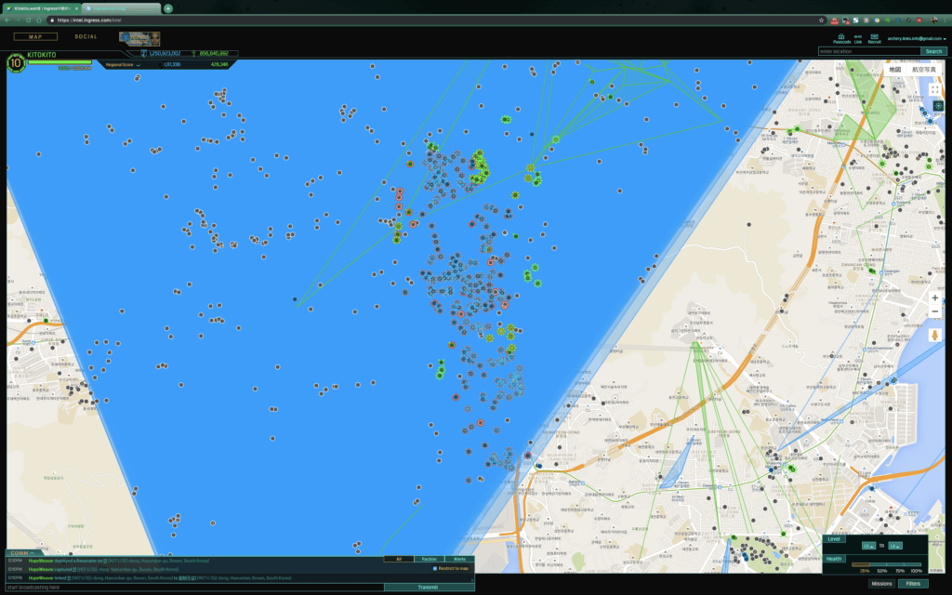Click the enter location search field
This screenshot has height=595, width=952.
[869, 52]
